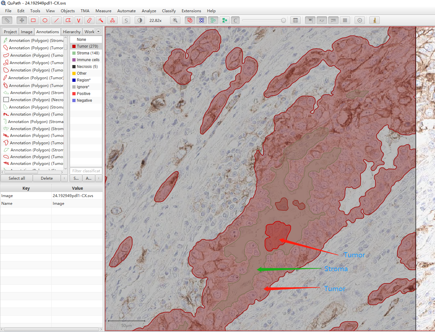Select the Line annotation tool
Image resolution: width=435 pixels, height=332 pixels.
click(x=57, y=20)
